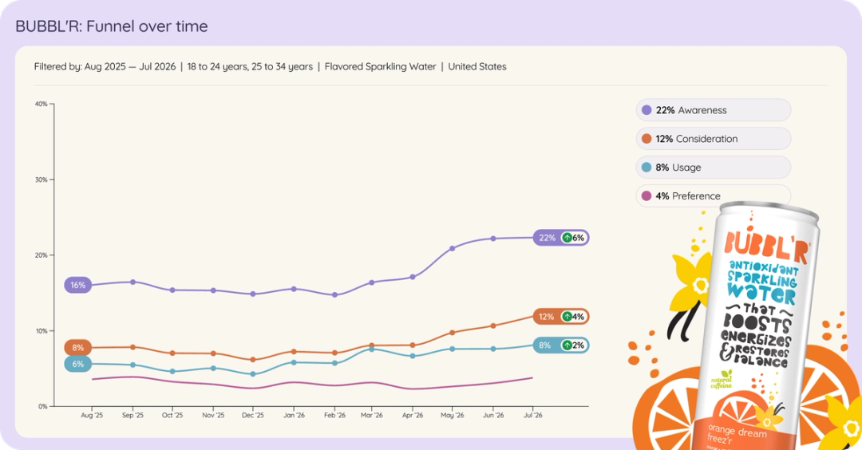Viewport: 862px width, 450px height.
Task: Toggle the 8% Usage legend pill
Action: click(713, 167)
